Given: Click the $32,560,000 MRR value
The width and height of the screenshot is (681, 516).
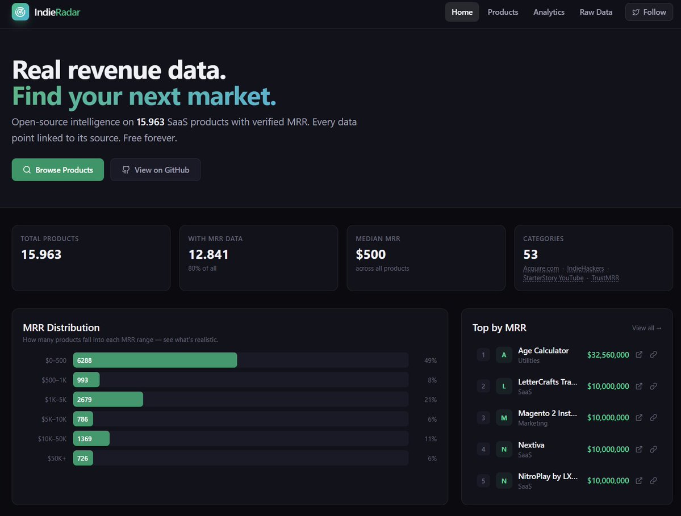Looking at the screenshot, I should [x=608, y=355].
